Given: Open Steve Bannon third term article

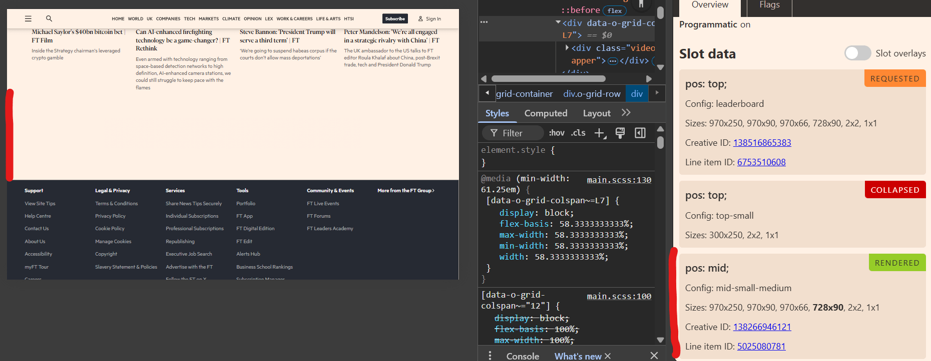Looking at the screenshot, I should pyautogui.click(x=287, y=36).
